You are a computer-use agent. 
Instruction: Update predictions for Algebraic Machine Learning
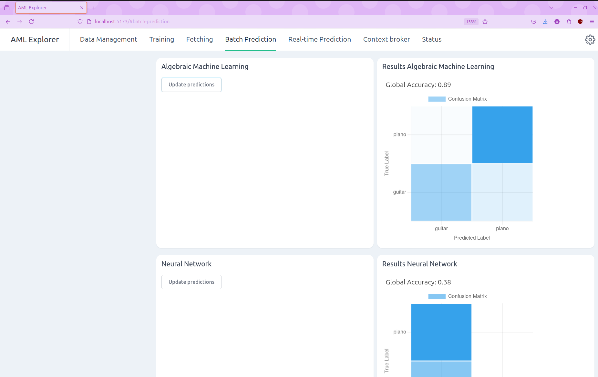(191, 84)
